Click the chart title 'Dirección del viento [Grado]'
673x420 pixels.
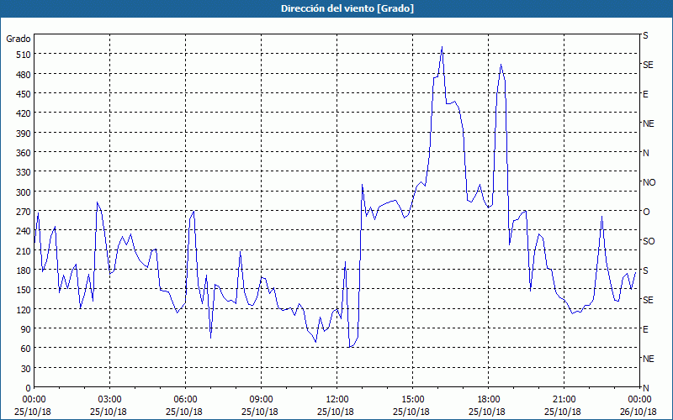click(347, 8)
